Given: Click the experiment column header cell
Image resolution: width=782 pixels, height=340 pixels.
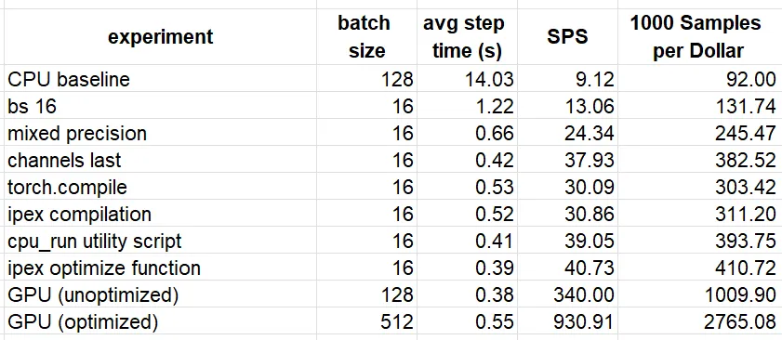Looking at the screenshot, I should [x=161, y=37].
